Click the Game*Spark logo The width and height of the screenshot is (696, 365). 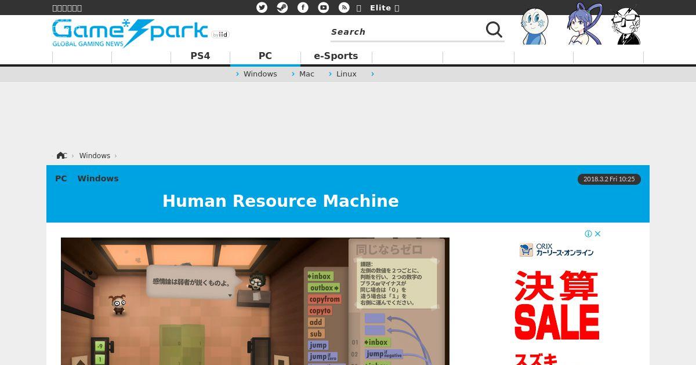130,34
